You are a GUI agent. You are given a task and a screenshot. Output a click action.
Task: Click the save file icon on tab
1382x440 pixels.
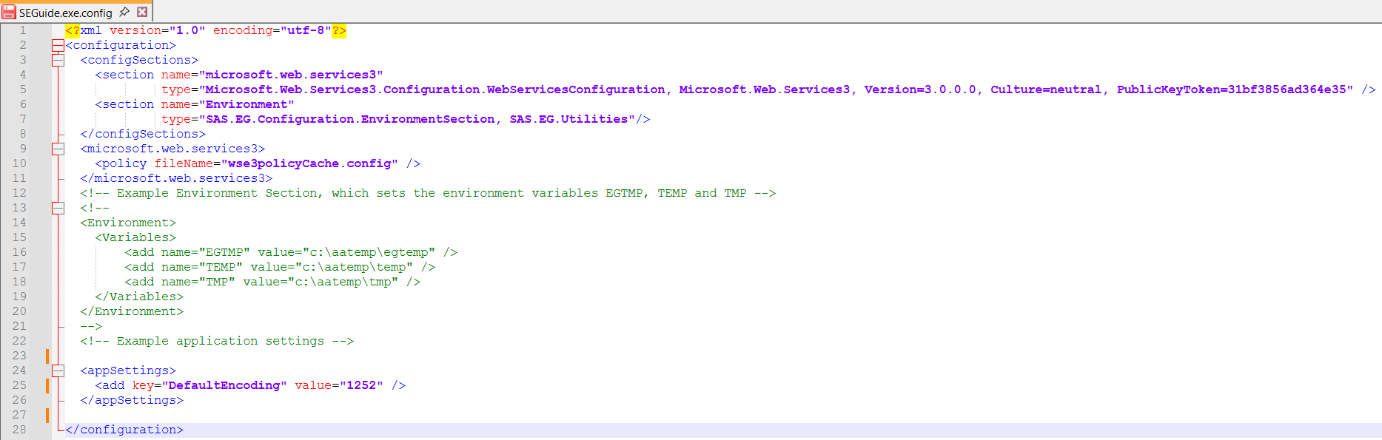coord(9,13)
